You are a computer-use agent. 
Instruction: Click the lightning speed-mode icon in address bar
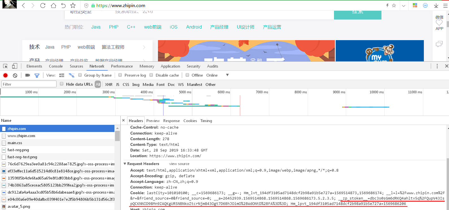387,5
